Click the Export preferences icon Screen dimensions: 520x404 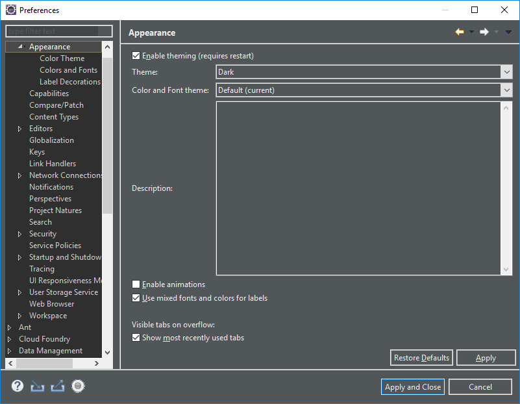pos(58,386)
